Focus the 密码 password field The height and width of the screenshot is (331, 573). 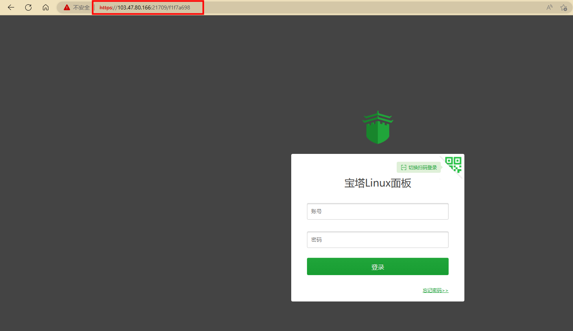tap(378, 240)
